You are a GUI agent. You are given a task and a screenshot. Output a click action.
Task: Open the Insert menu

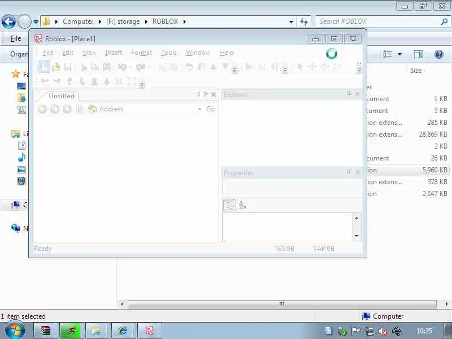[x=114, y=53]
